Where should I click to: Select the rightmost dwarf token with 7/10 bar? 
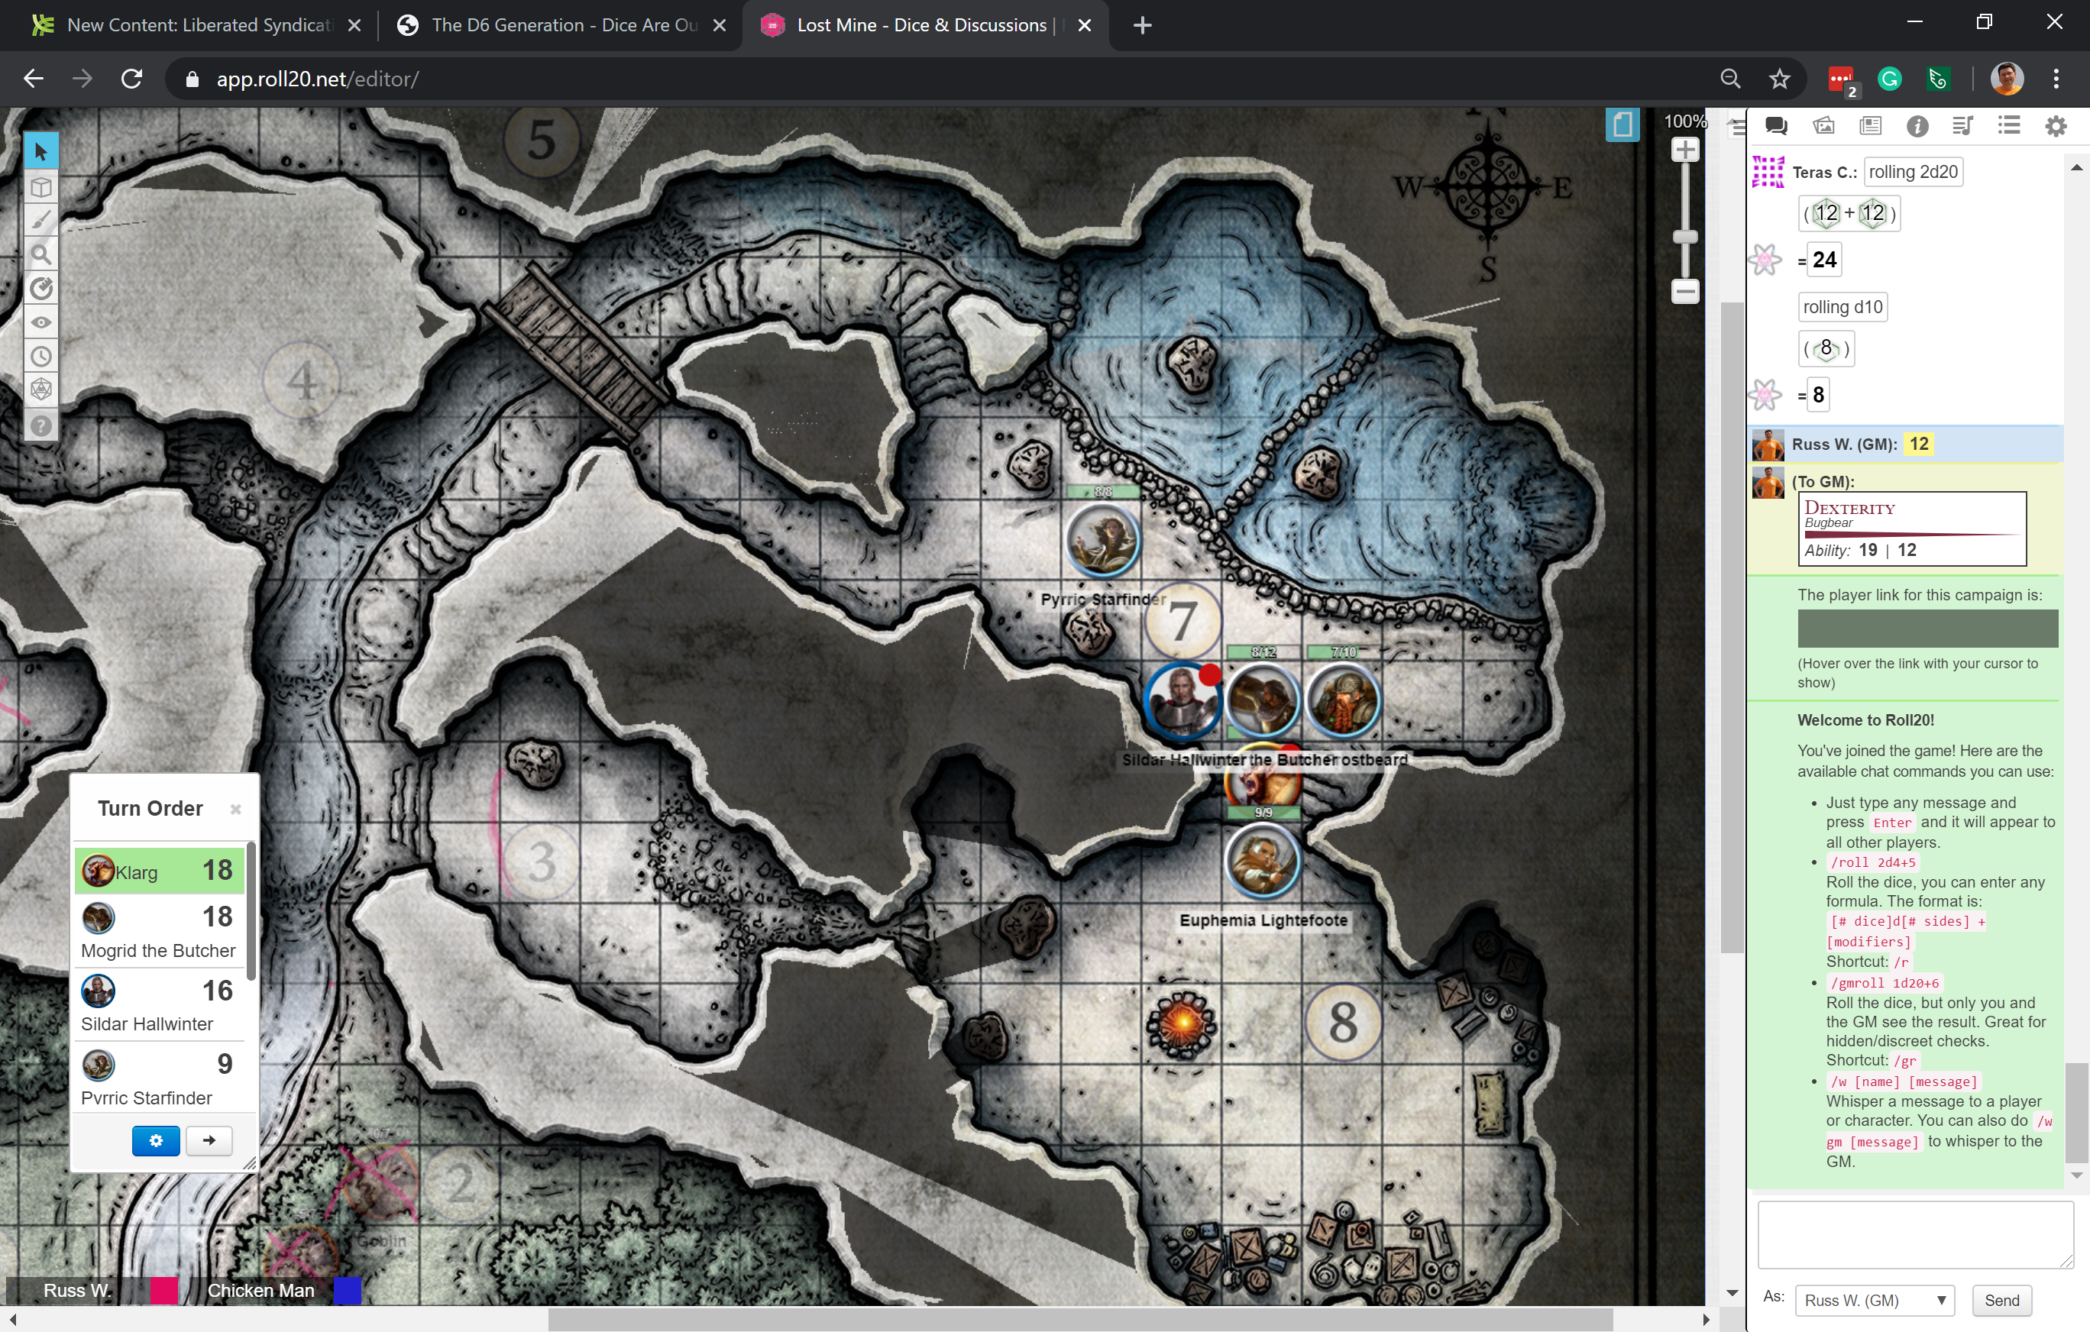(x=1344, y=701)
